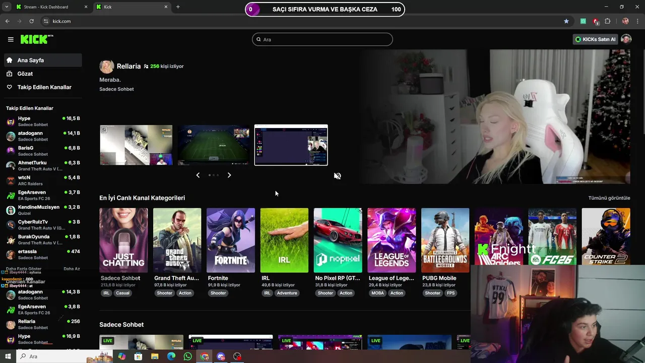Open Rellaria channel name link
This screenshot has height=363, width=645.
pyautogui.click(x=128, y=66)
